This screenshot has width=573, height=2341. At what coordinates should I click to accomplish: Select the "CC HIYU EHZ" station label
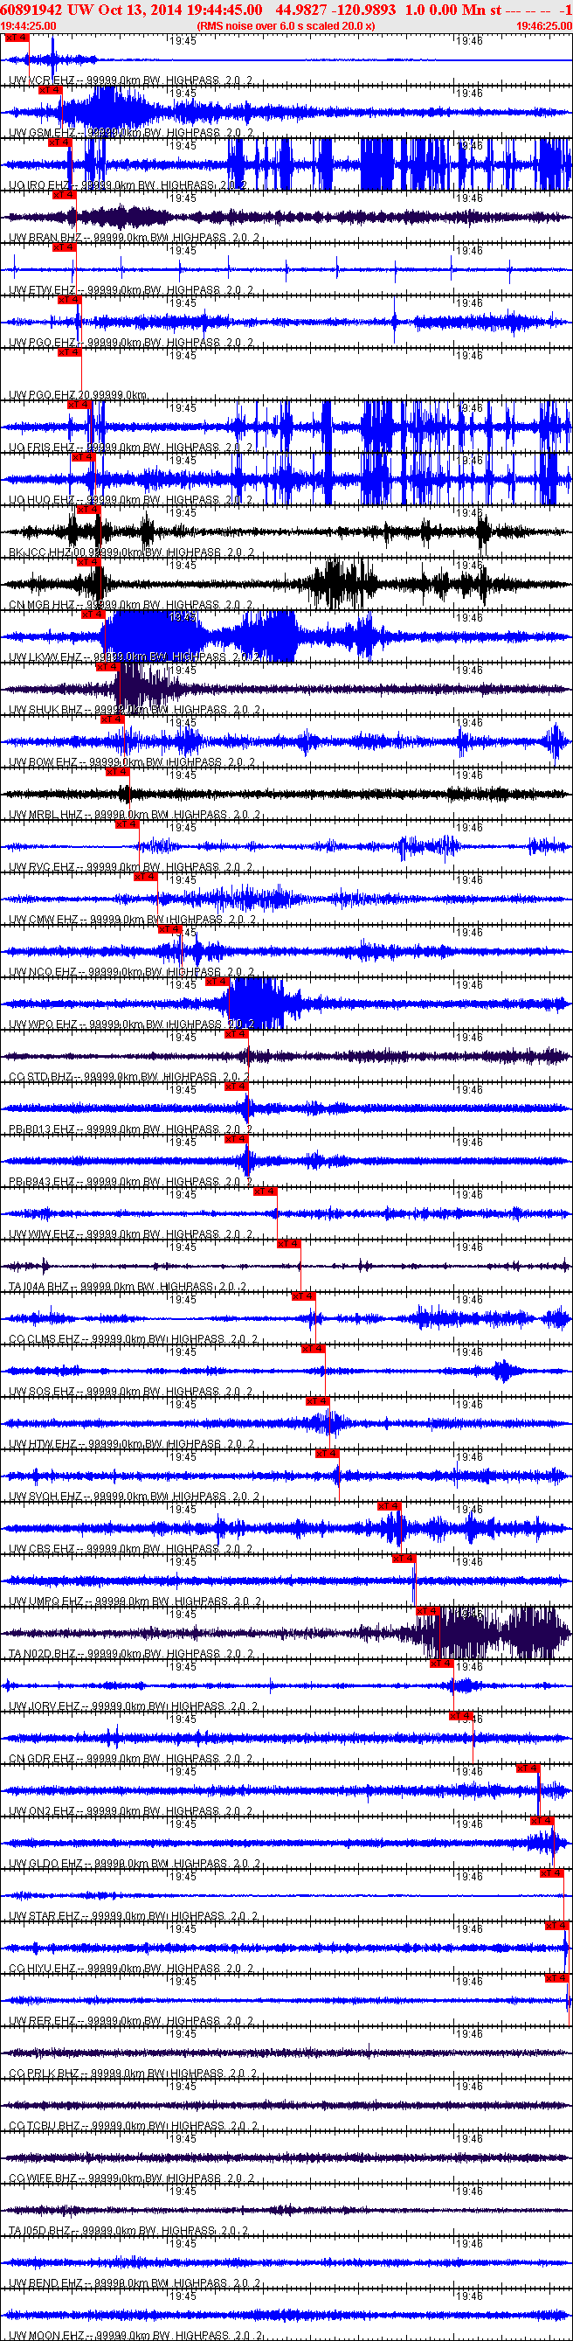tap(43, 1970)
